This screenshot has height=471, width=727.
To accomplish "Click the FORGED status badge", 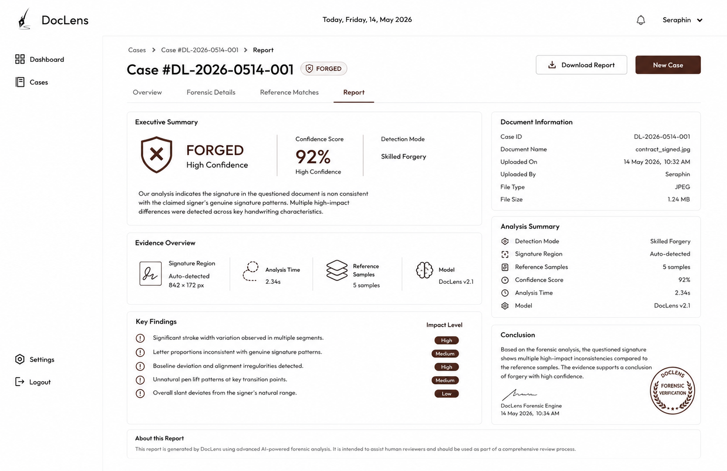I will coord(324,69).
